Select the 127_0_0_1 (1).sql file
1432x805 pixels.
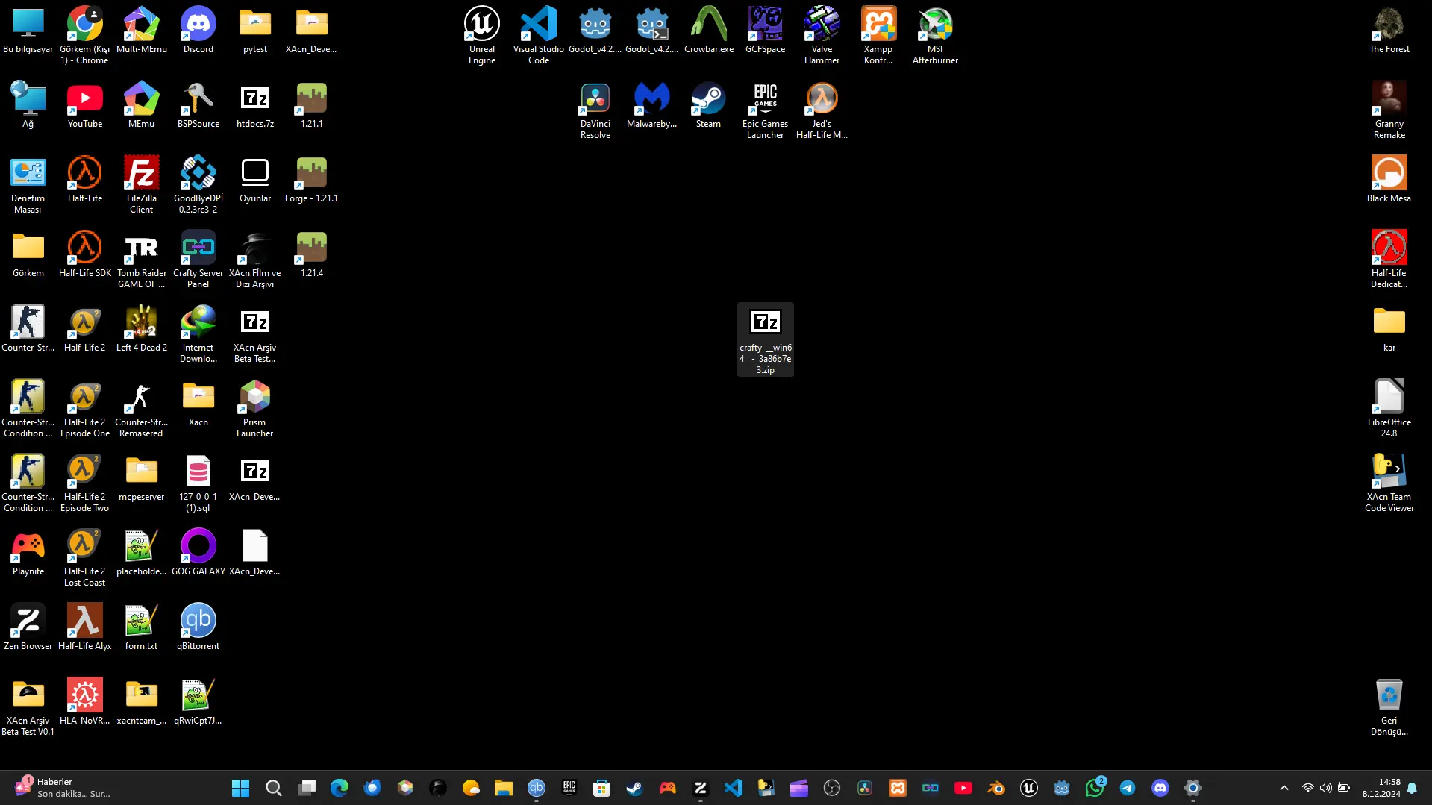[x=198, y=483]
